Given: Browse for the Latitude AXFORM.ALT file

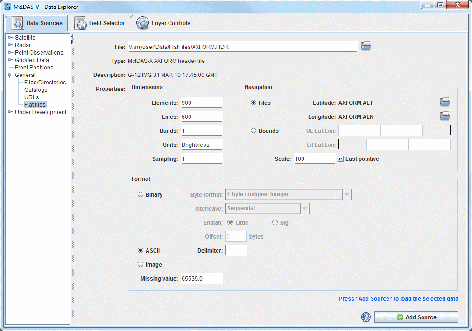Looking at the screenshot, I should (x=444, y=101).
